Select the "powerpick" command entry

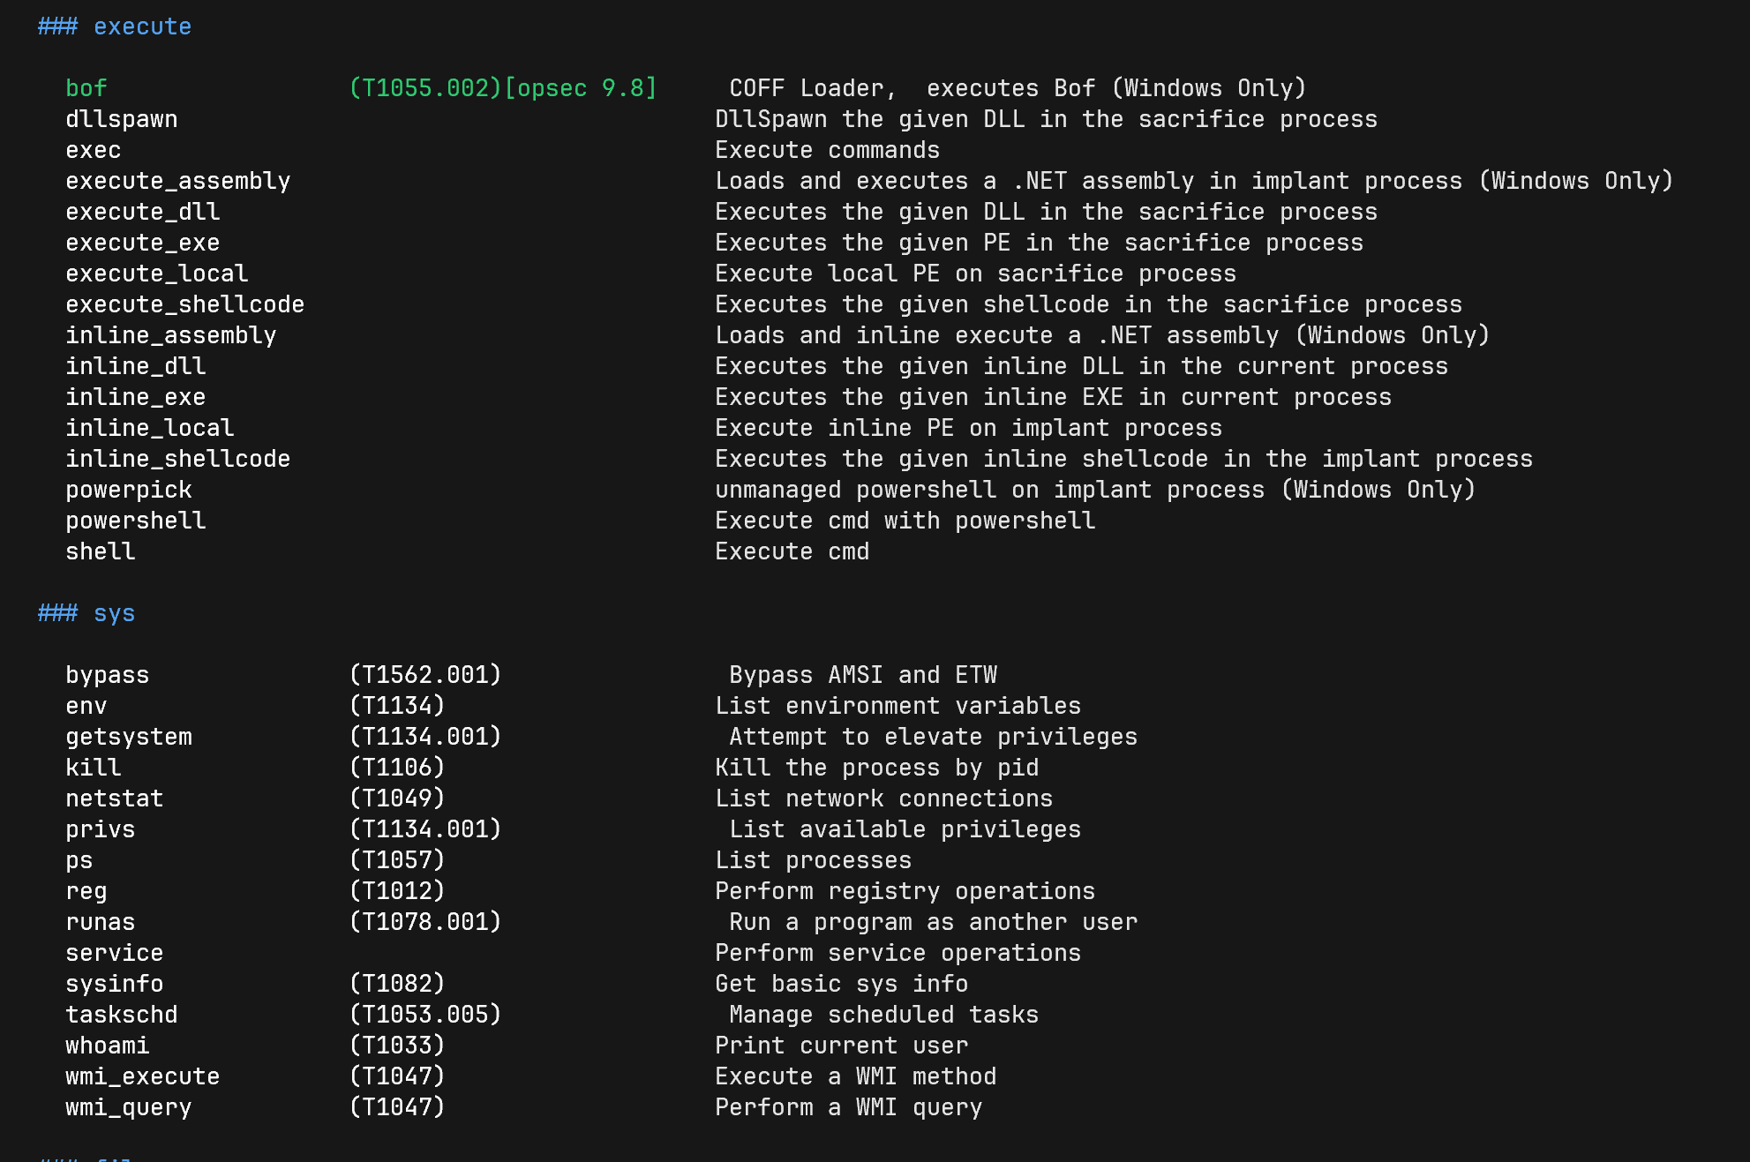(x=129, y=490)
